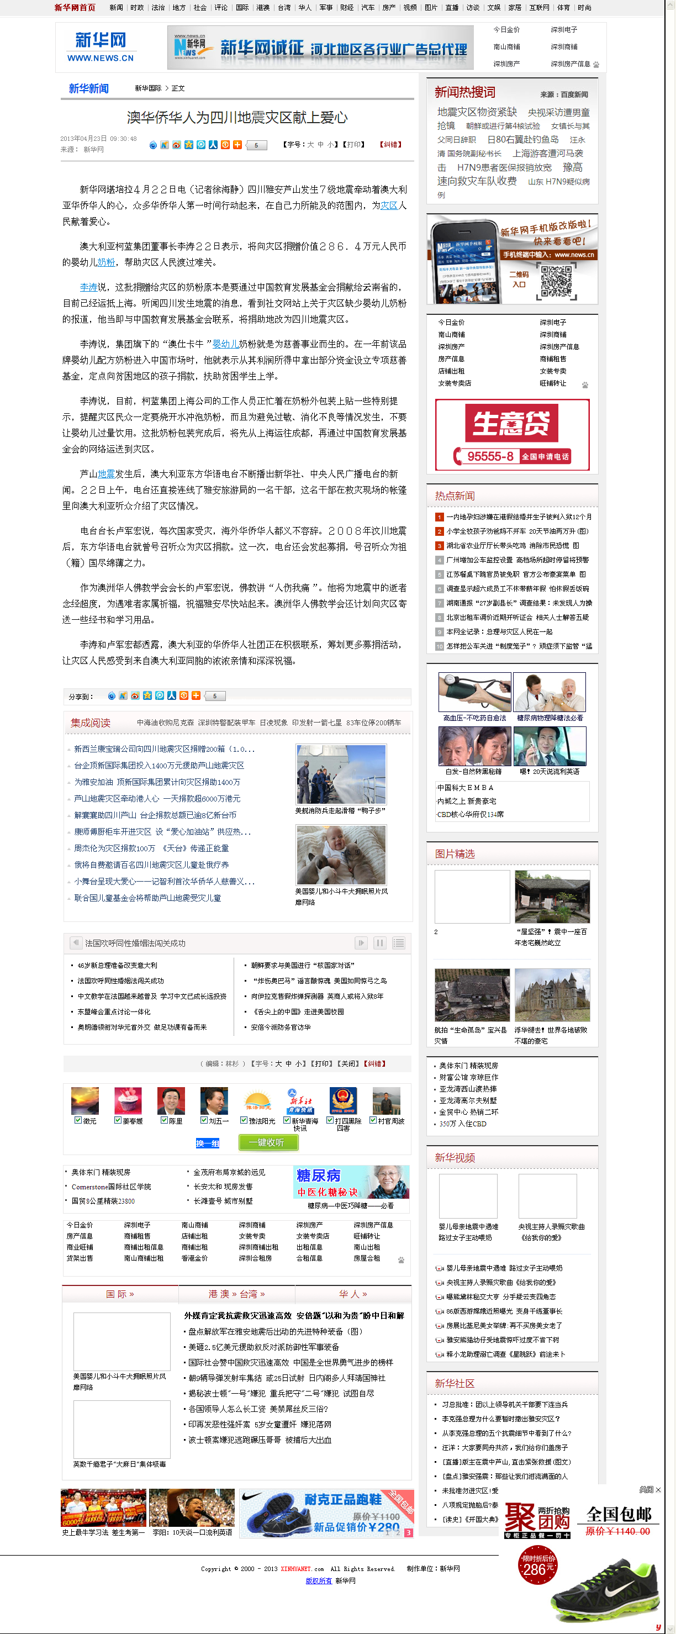Open the 财经 item in top navigation
This screenshot has width=676, height=1634.
click(347, 8)
